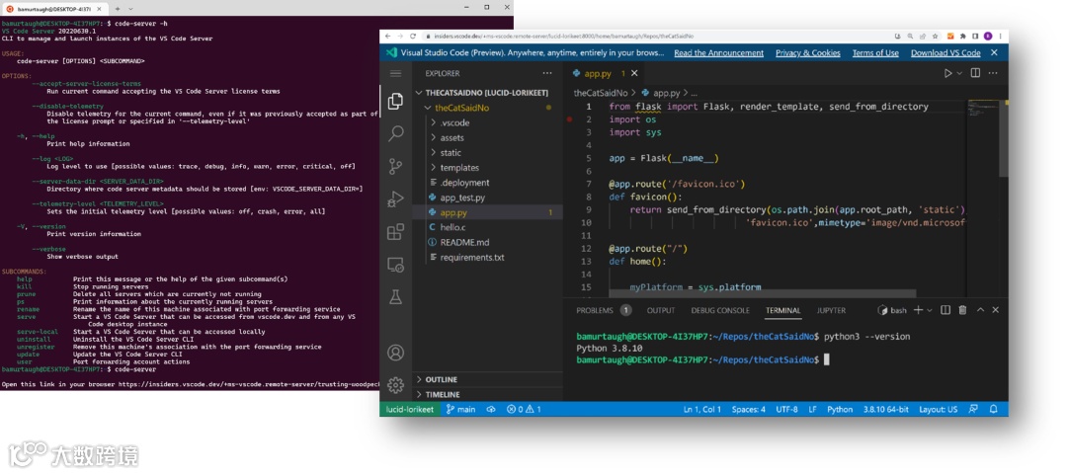The image size is (1067, 475).
Task: Open the Testing flask view
Action: [x=395, y=296]
